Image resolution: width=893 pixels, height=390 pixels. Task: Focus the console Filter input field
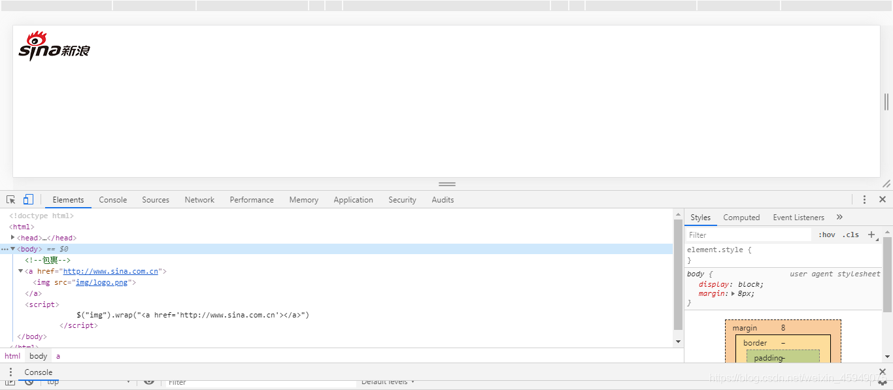[x=260, y=382]
